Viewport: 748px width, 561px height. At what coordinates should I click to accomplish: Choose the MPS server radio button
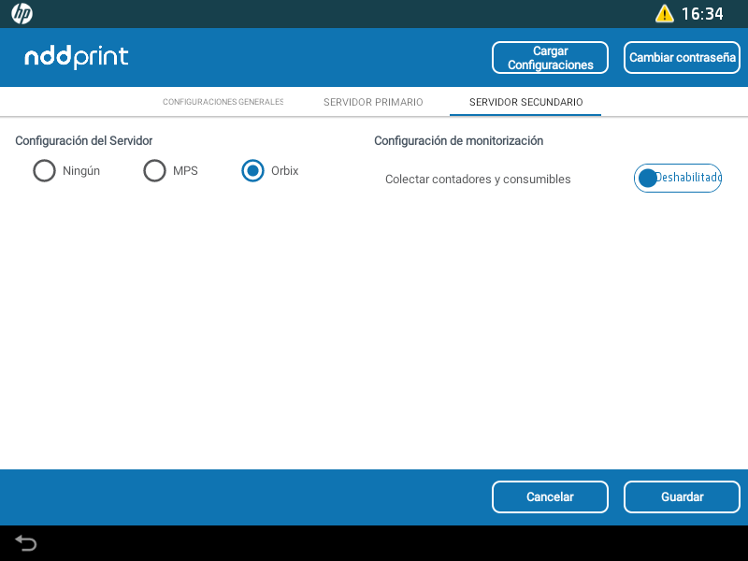pyautogui.click(x=154, y=171)
